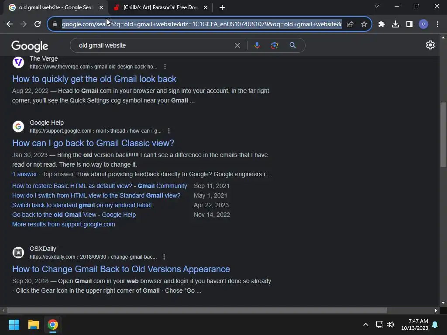Click the osxdaily.com URL breadcrumb

93,256
